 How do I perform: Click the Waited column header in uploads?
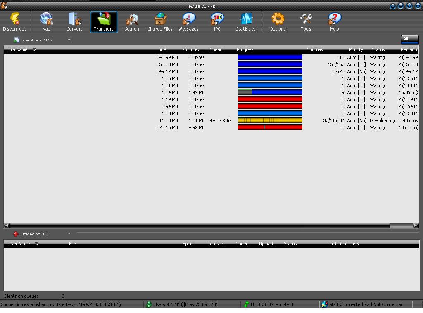241,244
